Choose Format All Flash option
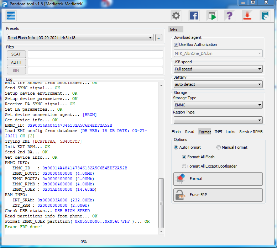 [184, 157]
